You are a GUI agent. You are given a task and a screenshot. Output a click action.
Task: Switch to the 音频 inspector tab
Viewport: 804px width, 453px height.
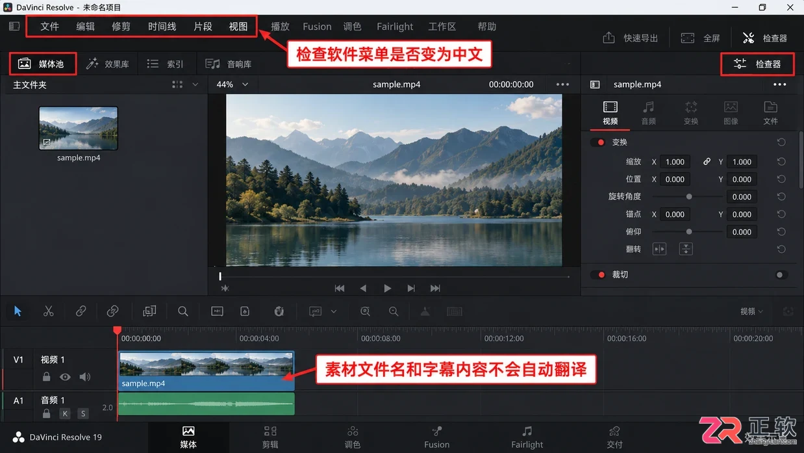[648, 112]
